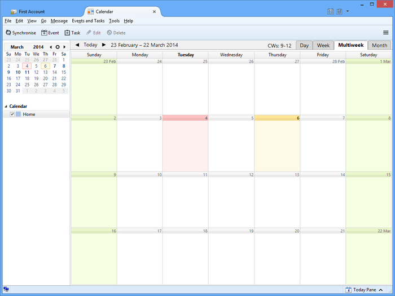Select the Calendar tab

122,12
